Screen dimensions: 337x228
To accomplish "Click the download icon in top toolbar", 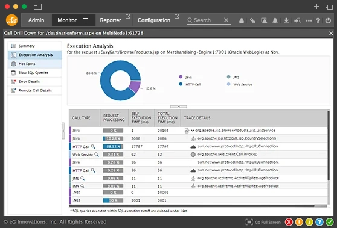I will 286,20.
